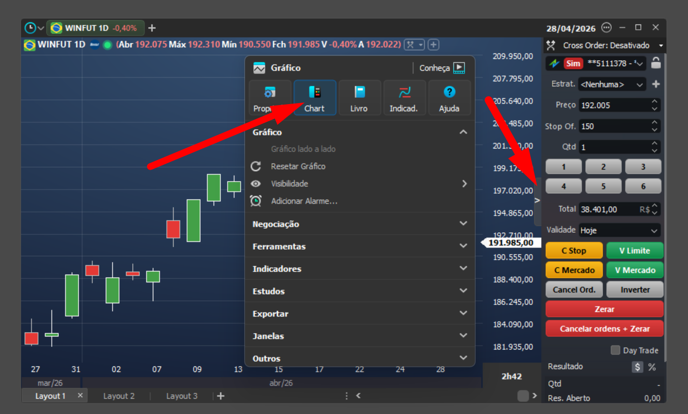The image size is (688, 414).
Task: Add a new tab with the plus icon beside WINFUT 1D
Action: point(152,28)
